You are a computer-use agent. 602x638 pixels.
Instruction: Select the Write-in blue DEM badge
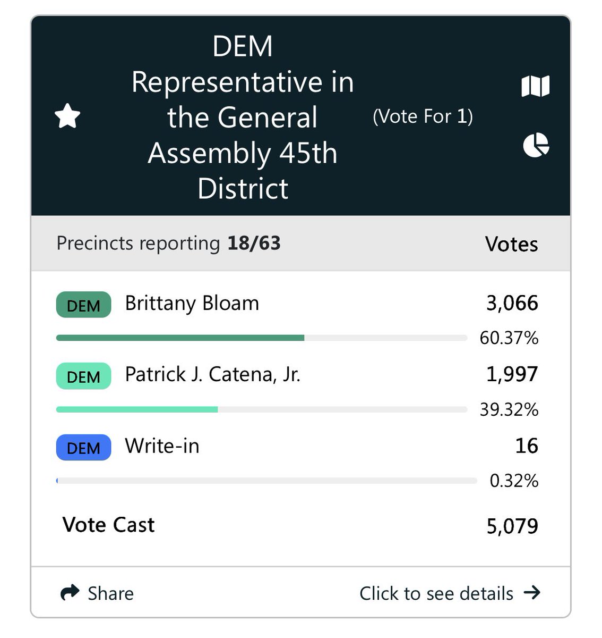83,447
